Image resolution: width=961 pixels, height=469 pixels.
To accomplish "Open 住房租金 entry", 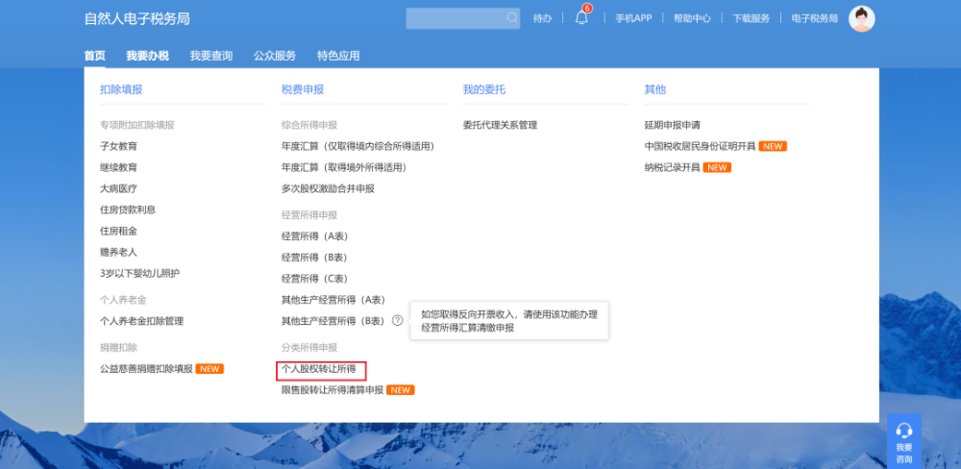I will [x=118, y=231].
